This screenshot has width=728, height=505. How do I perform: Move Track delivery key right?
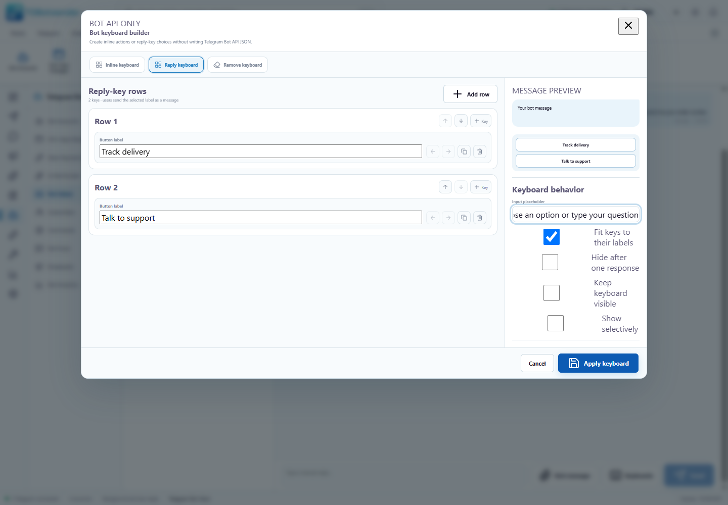[448, 151]
